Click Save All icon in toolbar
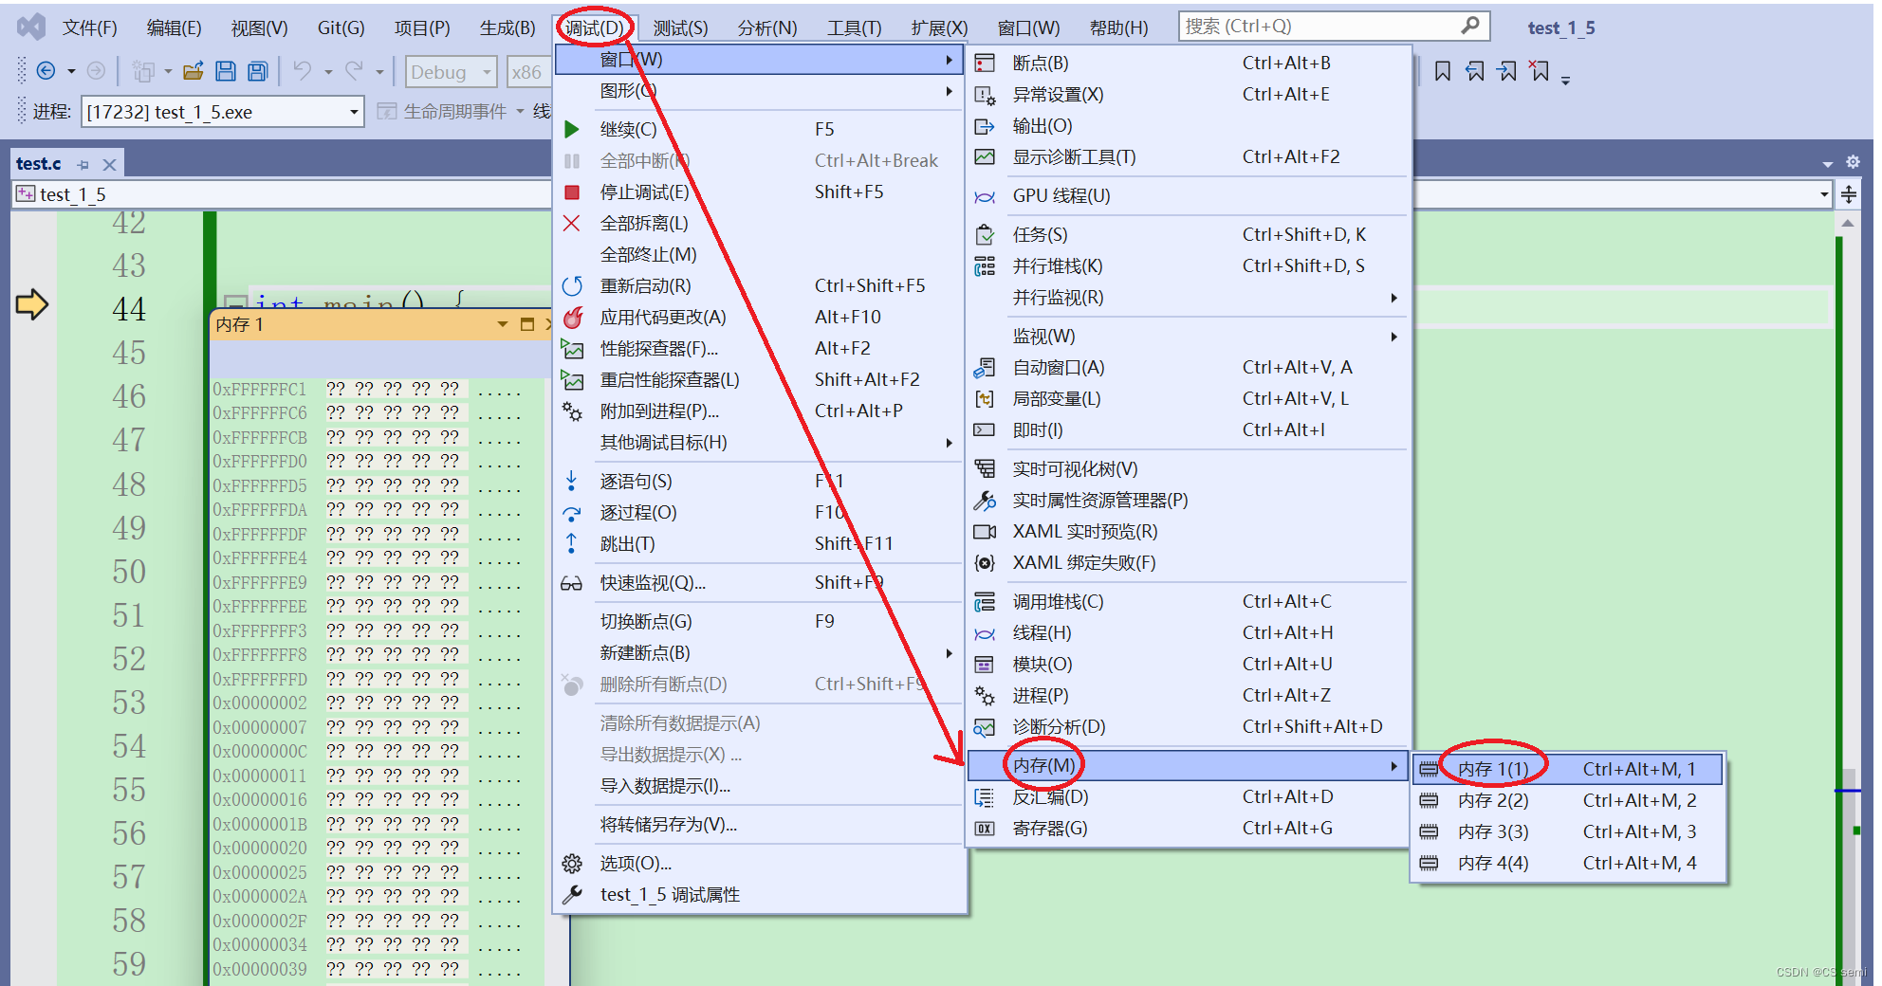 point(257,71)
